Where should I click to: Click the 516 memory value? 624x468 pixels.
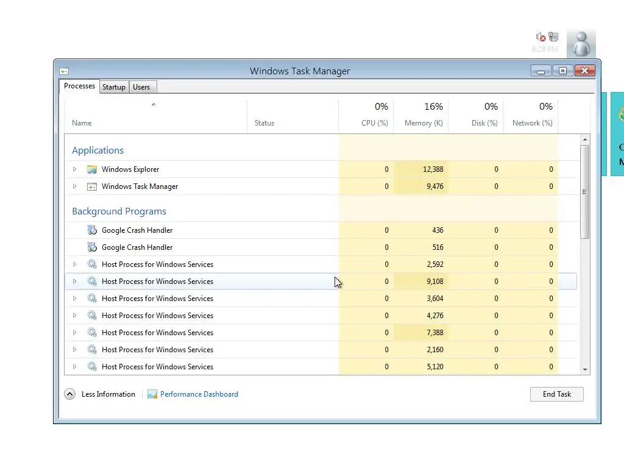tap(438, 247)
